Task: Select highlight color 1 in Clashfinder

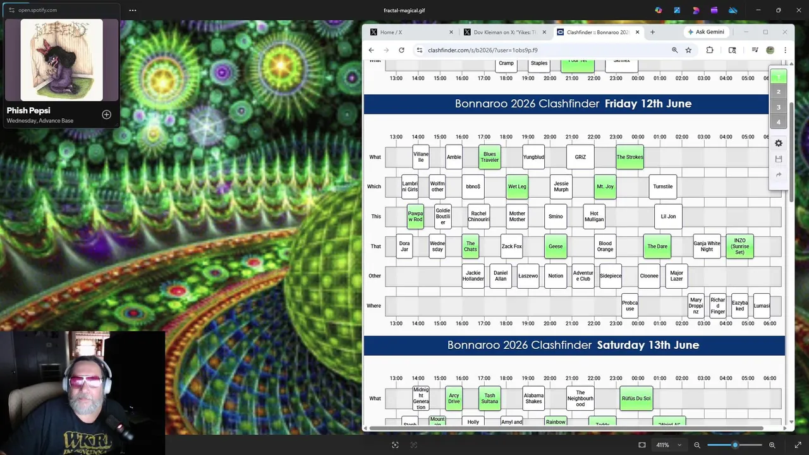Action: pos(779,76)
